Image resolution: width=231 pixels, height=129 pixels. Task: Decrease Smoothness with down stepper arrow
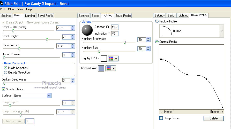coord(72,47)
